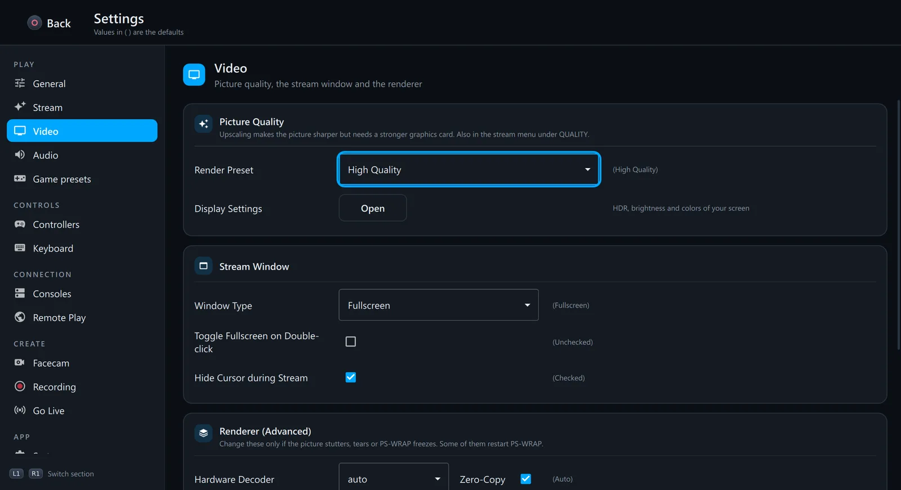
Task: Click the R1 switch section key hint
Action: (35, 474)
